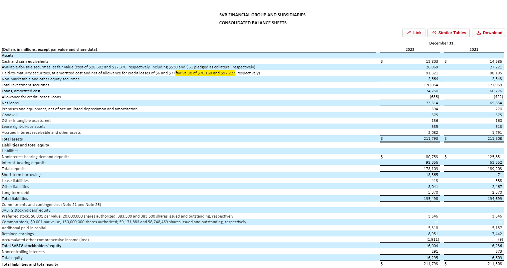Screen dimensions: 507x268
Task: Select accrued interest value 3,082
Action: [433, 133]
